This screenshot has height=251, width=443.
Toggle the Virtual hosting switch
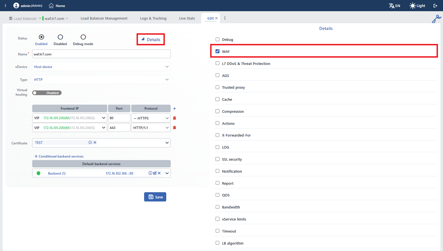click(47, 93)
